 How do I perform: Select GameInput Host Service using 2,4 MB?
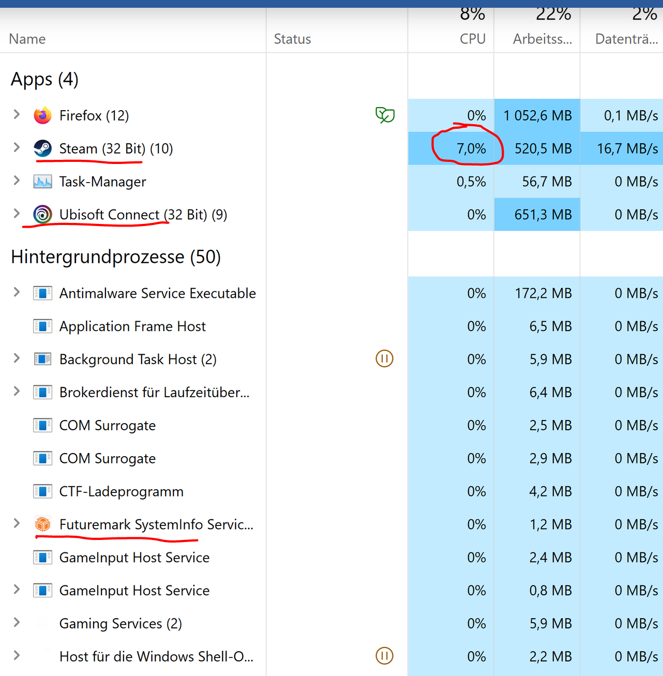coord(134,558)
